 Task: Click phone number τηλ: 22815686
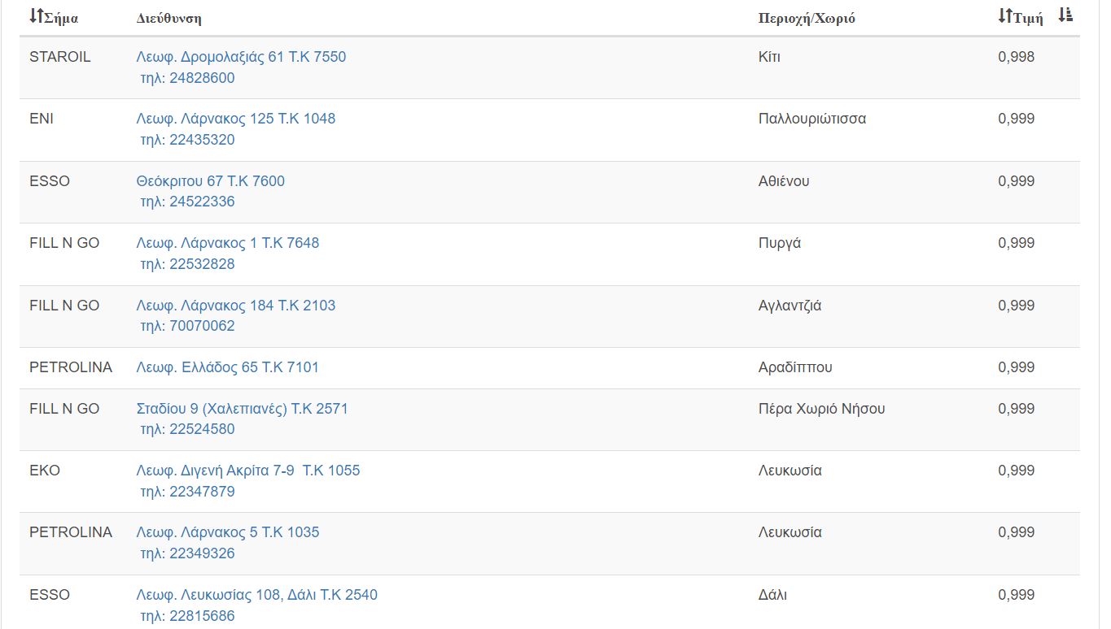click(187, 616)
